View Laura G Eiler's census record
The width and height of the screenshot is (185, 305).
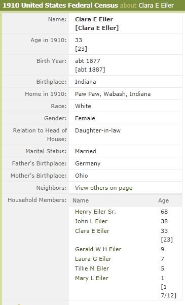(93, 259)
